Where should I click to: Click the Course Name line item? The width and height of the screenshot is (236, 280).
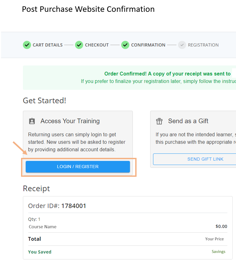click(x=43, y=227)
